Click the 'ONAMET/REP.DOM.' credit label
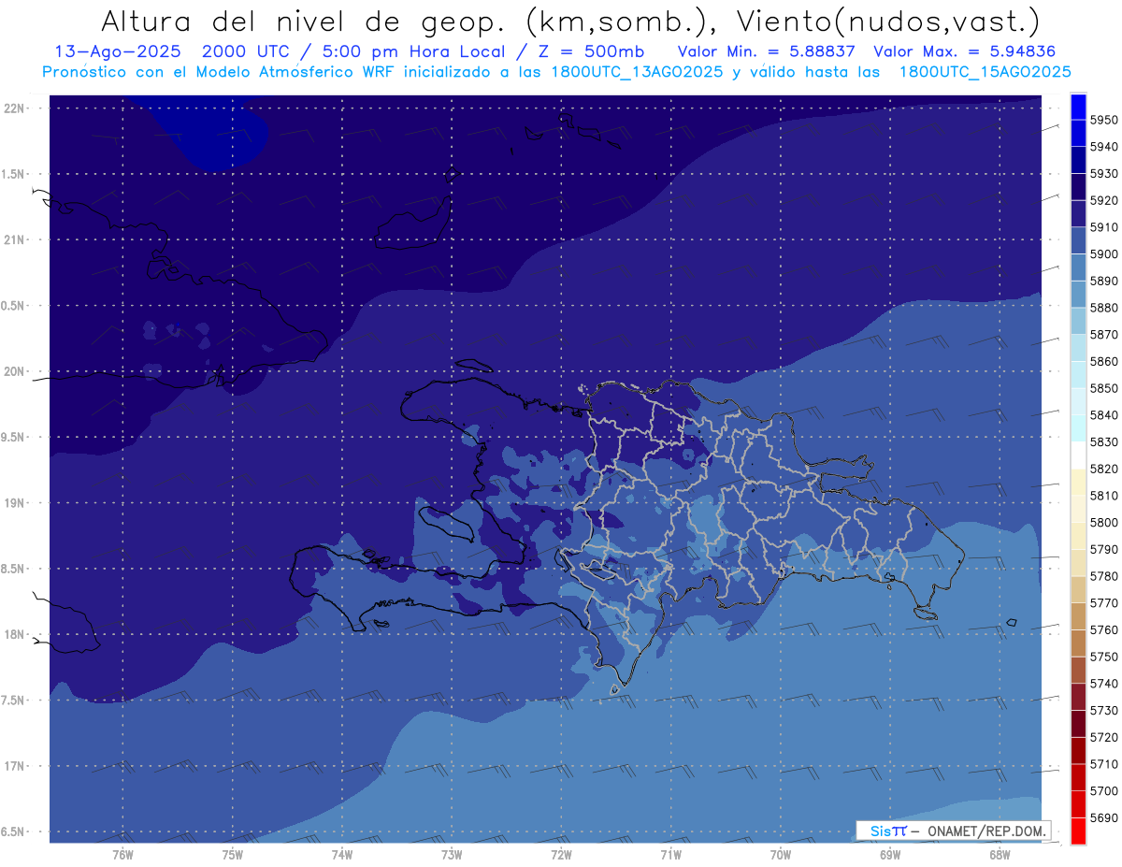 (986, 831)
